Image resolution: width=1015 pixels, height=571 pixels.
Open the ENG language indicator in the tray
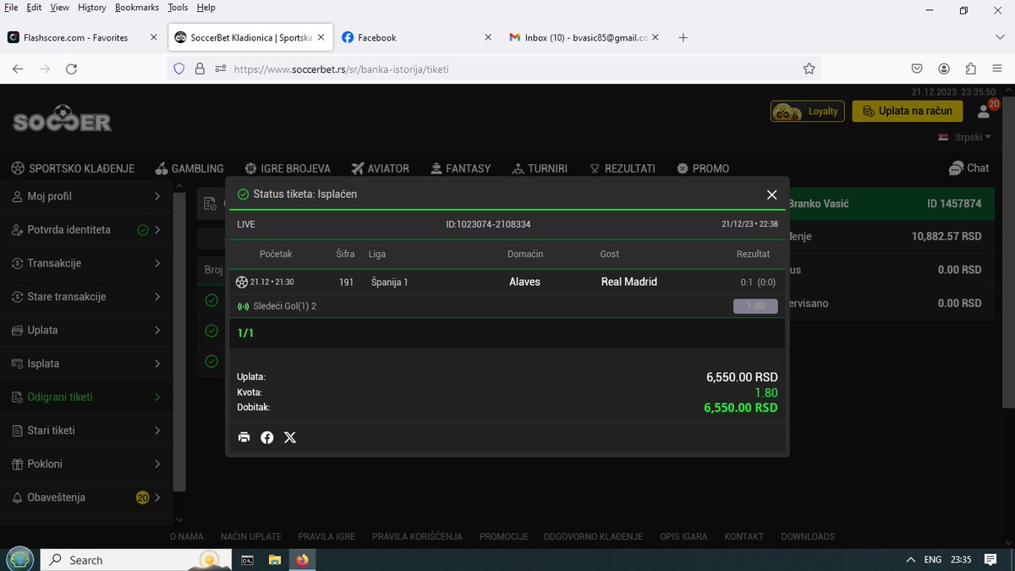coord(932,560)
